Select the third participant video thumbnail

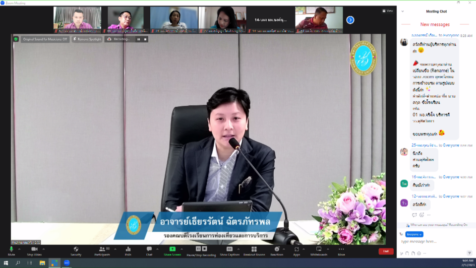point(174,20)
